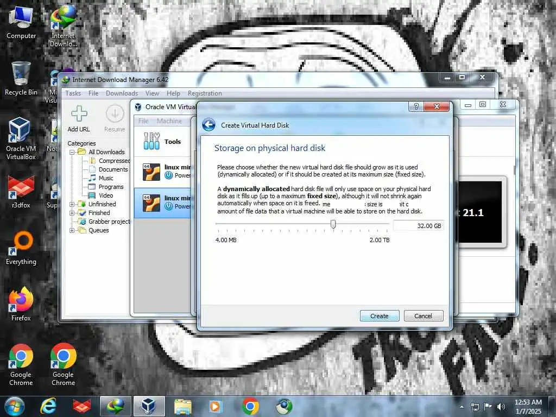Open the Registration menu in IDM
Screen dimensions: 556x417
(205, 93)
